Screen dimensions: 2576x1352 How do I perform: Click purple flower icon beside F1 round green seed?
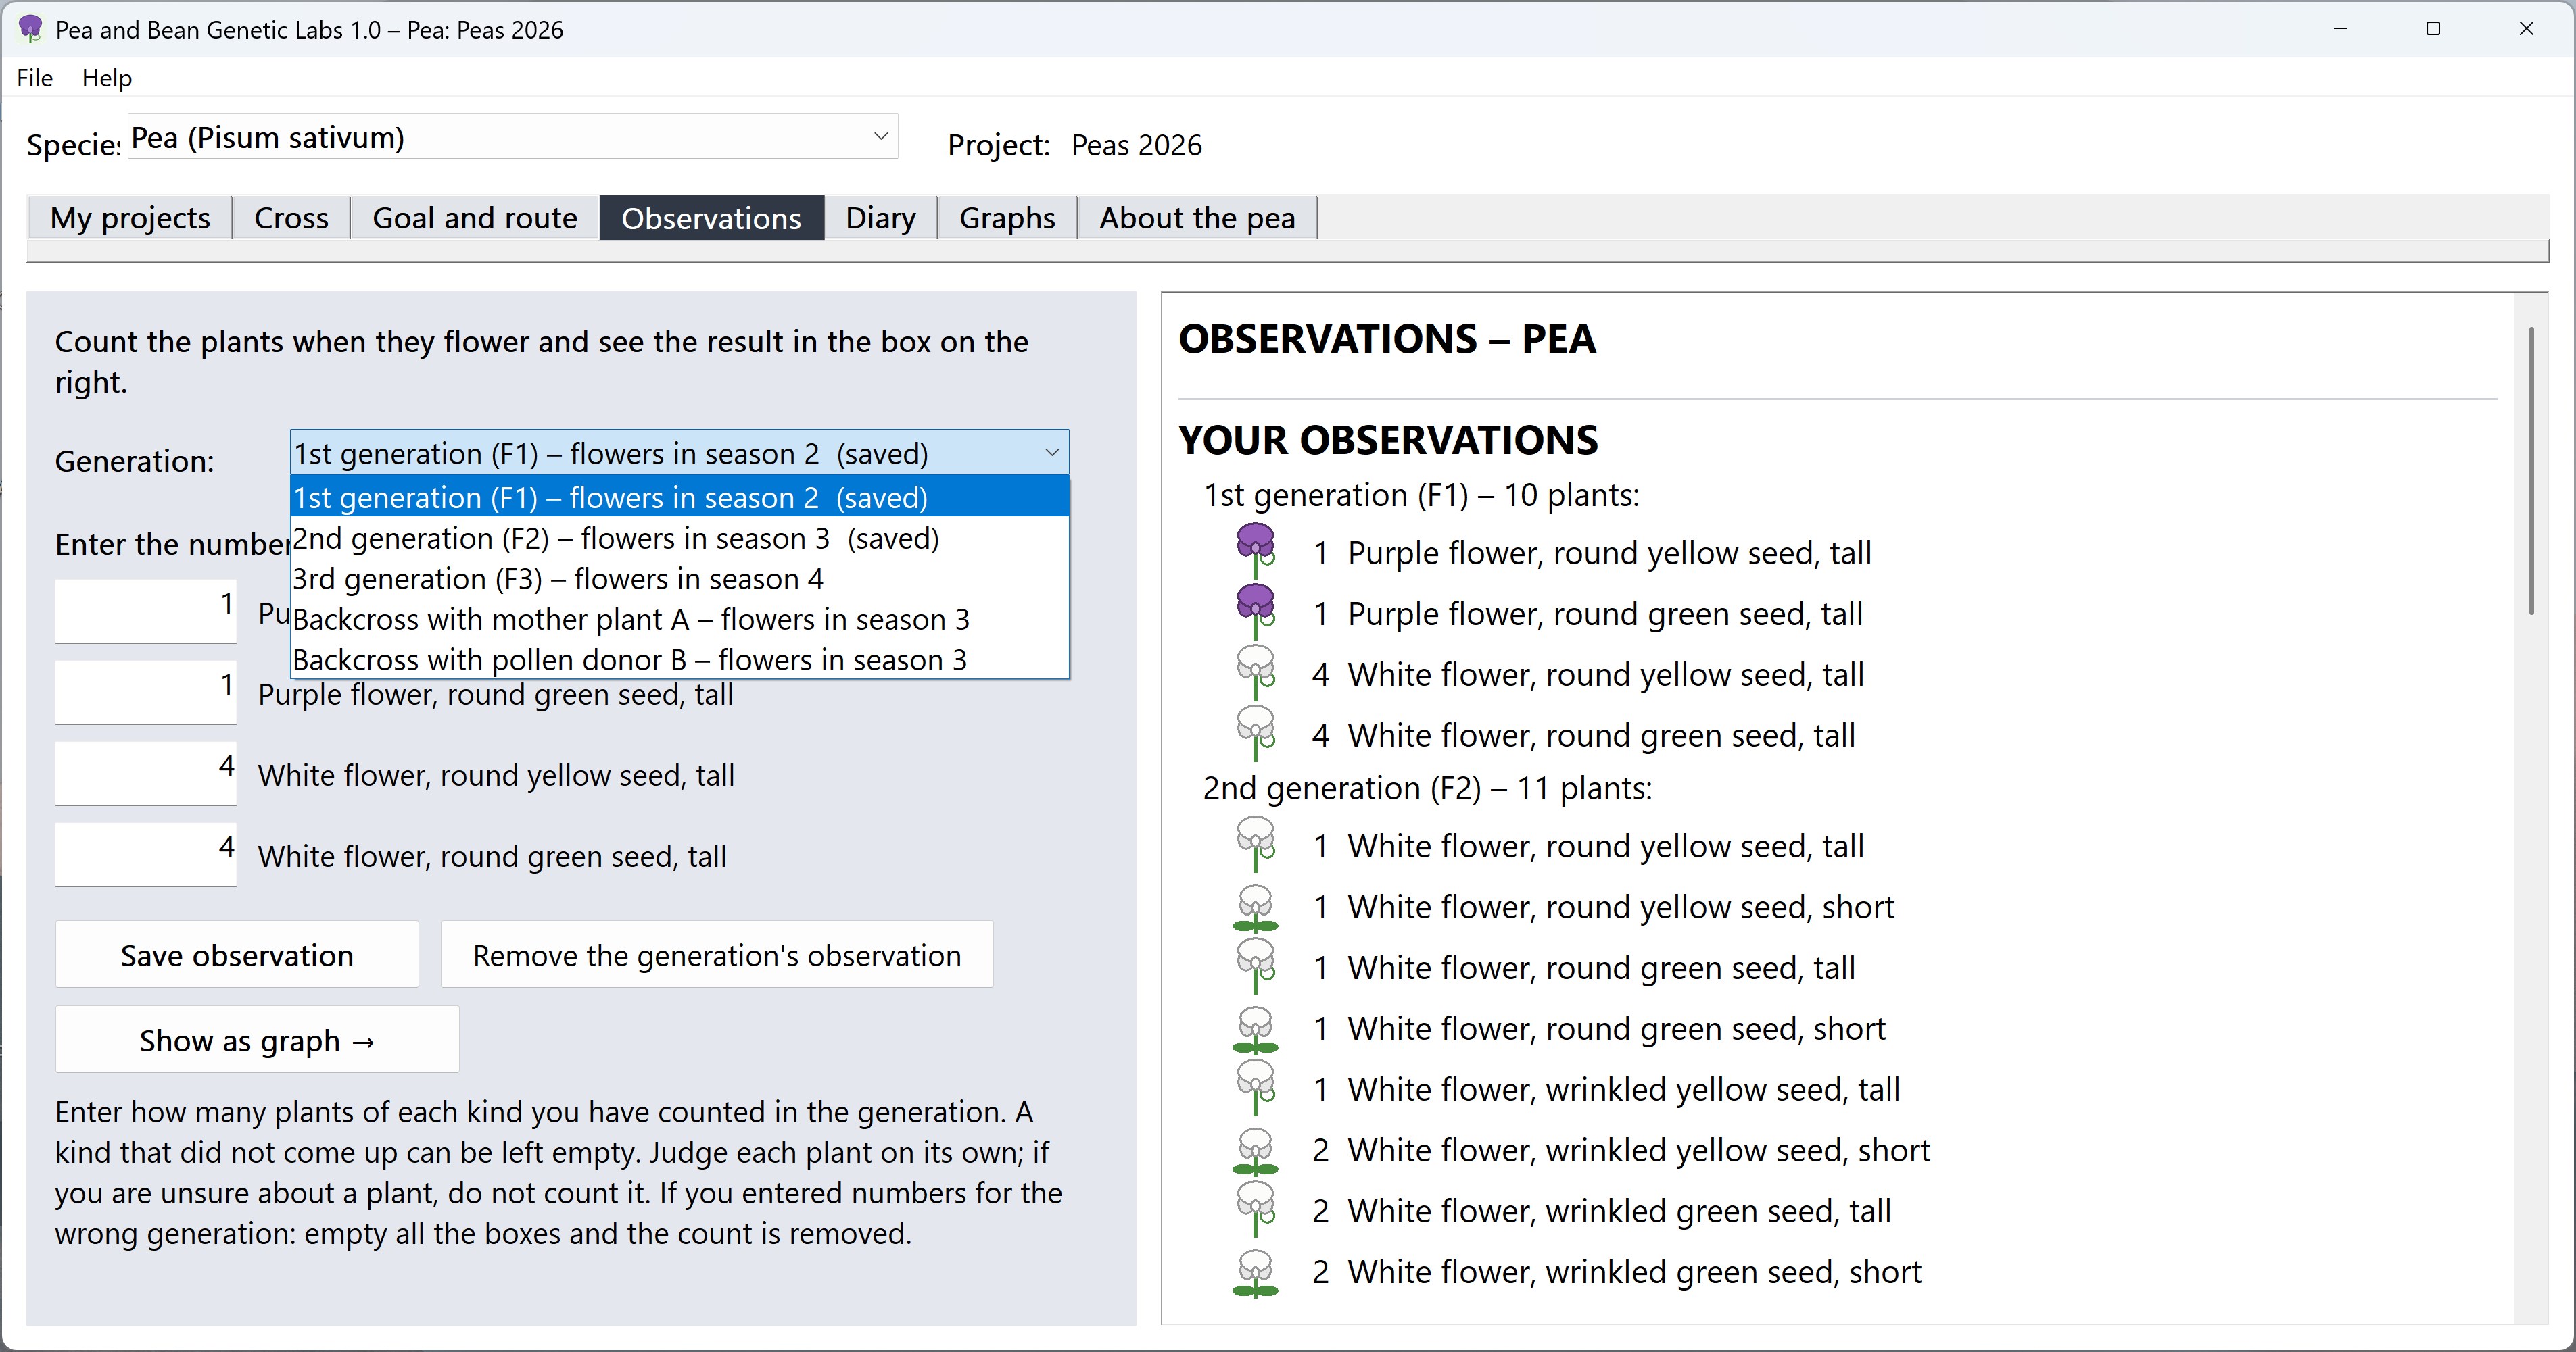(x=1256, y=611)
